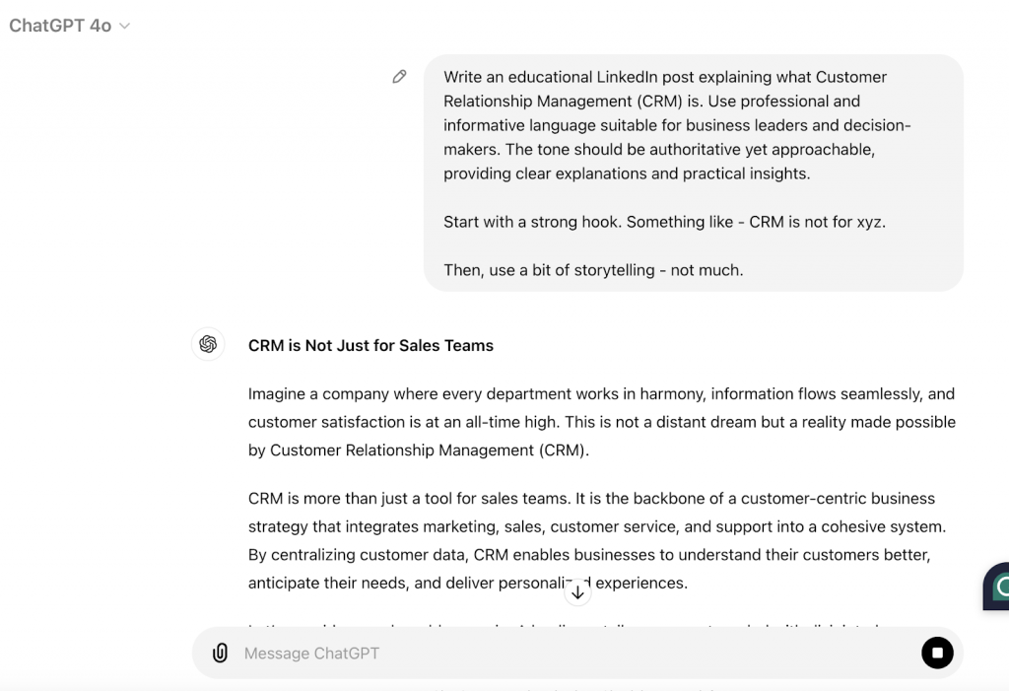Click the paperclip attach file icon
The height and width of the screenshot is (691, 1009).
click(x=220, y=653)
